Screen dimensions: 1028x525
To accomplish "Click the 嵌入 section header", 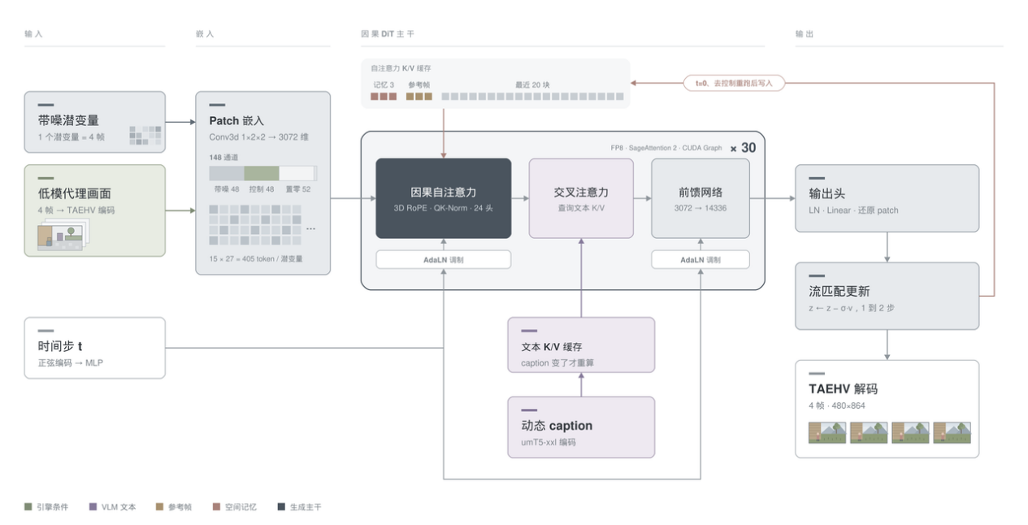I will (x=204, y=34).
